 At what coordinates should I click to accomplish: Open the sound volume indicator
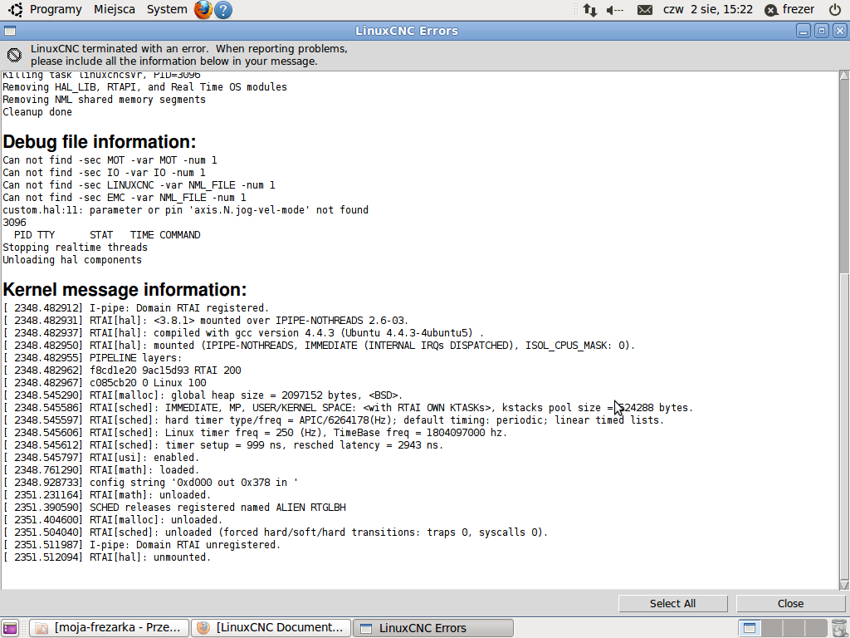click(x=615, y=10)
